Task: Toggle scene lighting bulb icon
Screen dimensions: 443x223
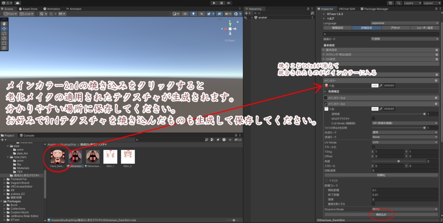Action: pyautogui.click(x=193, y=14)
